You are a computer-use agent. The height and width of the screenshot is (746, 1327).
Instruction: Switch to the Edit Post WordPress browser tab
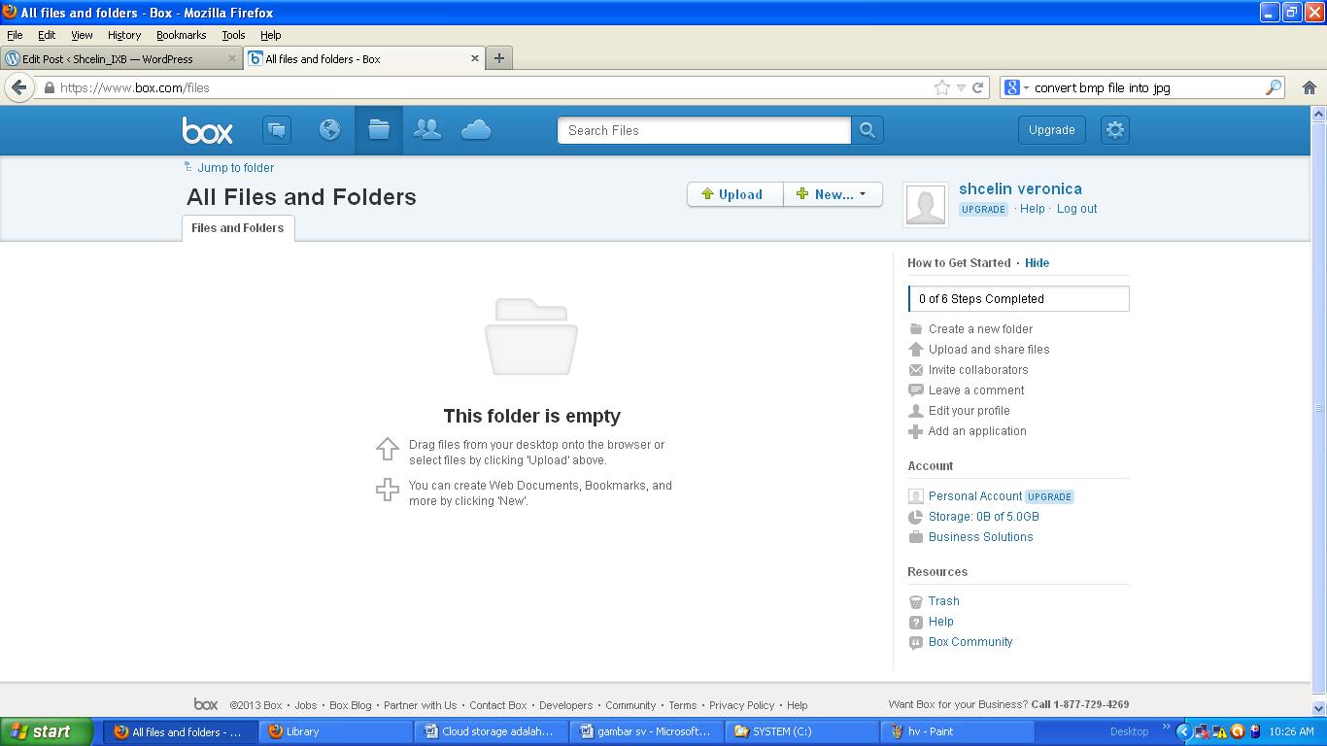coord(117,58)
